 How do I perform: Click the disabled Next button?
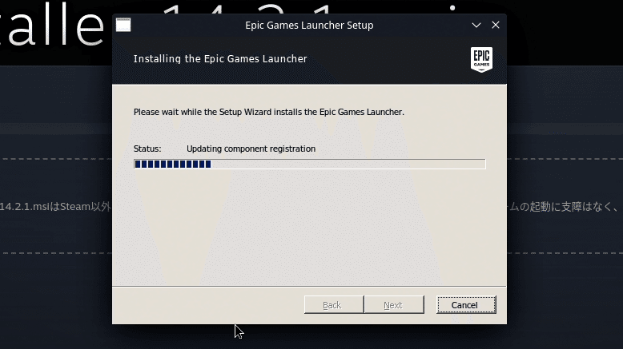click(394, 304)
